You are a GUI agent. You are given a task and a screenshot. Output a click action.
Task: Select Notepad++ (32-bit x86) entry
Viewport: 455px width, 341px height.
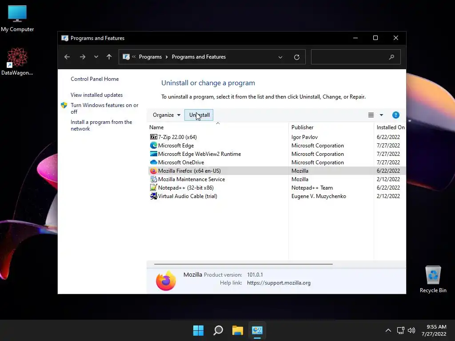(186, 188)
